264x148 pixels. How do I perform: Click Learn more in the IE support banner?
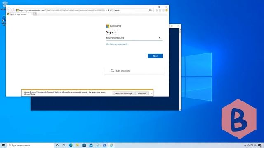coord(142,93)
